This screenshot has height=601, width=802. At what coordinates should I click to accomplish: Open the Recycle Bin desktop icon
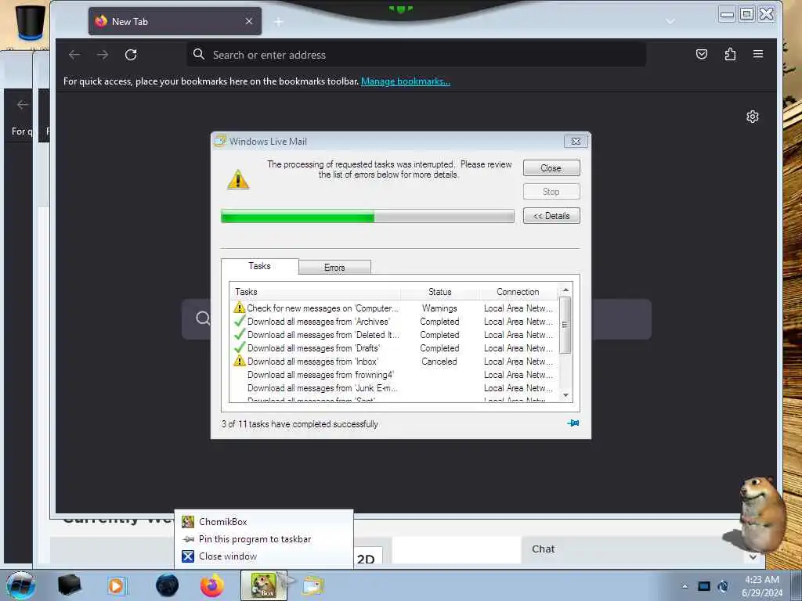[31, 23]
